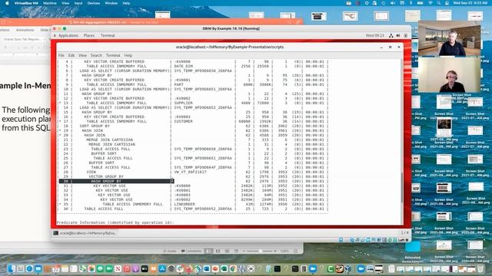Click second participant's video thumbnail
492x276 pixels.
tap(449, 75)
